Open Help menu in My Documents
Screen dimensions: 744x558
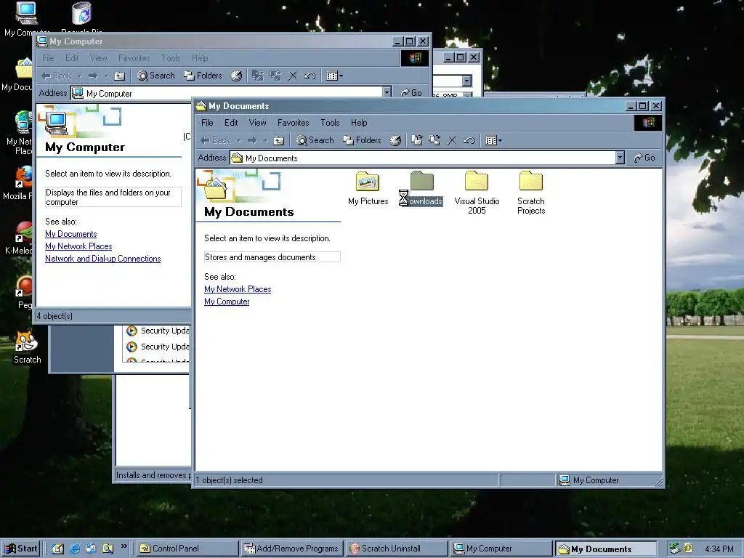click(359, 122)
